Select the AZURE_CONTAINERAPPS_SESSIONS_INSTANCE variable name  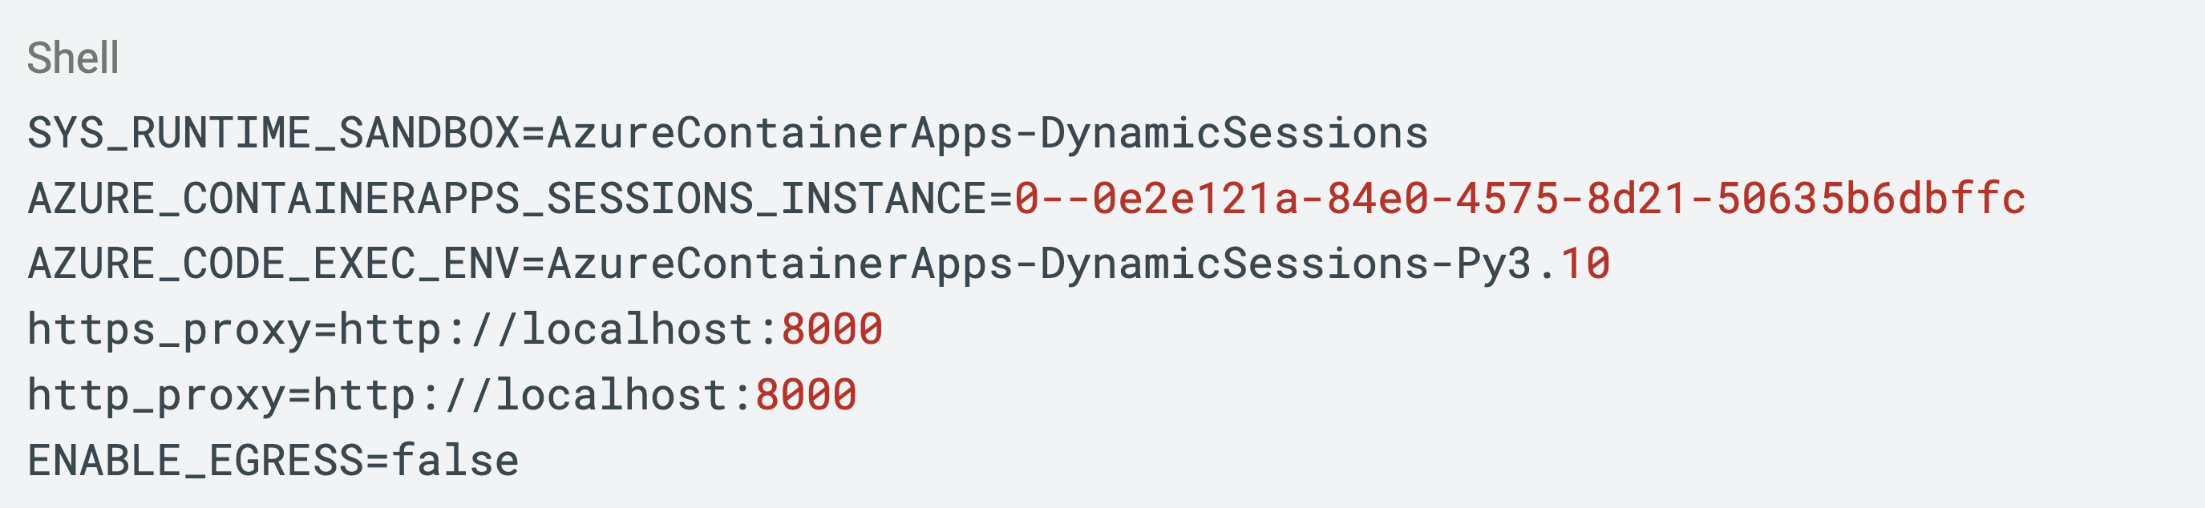pyautogui.click(x=507, y=199)
